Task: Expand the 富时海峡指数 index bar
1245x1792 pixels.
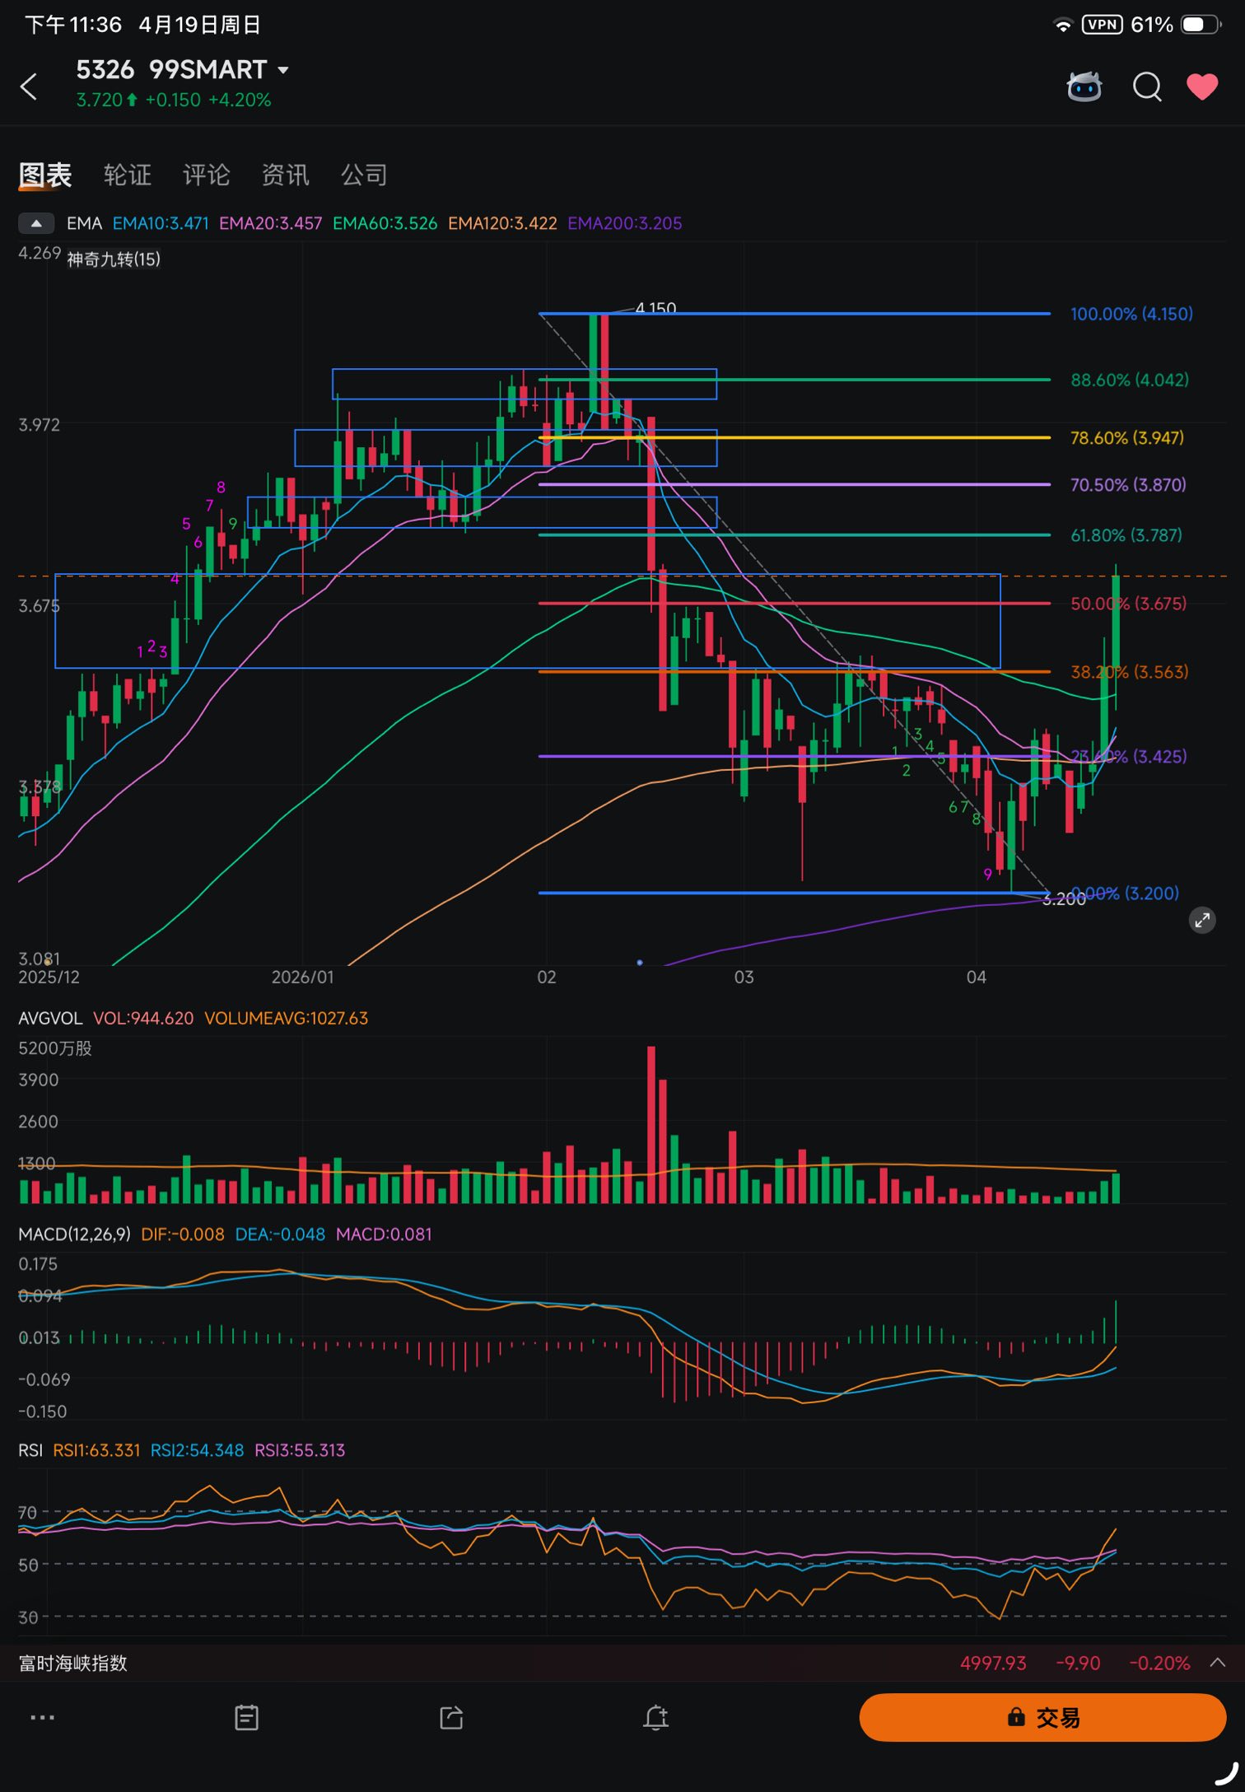Action: click(x=1218, y=1663)
